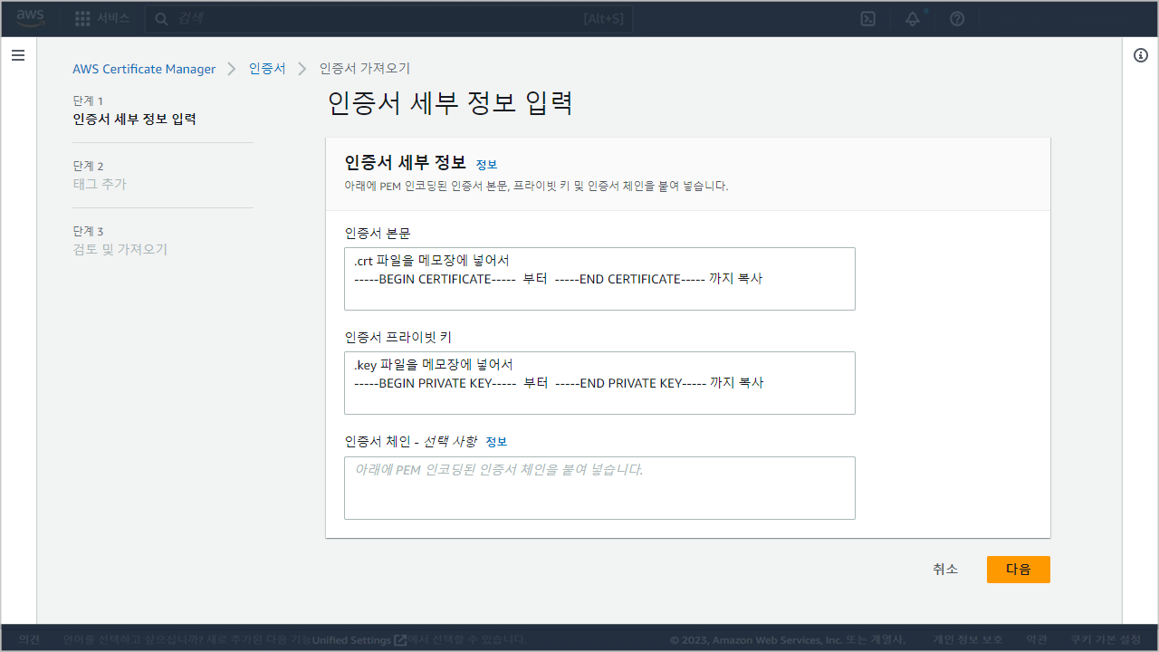
Task: Open Unified Settings link in footer
Action: coord(359,639)
